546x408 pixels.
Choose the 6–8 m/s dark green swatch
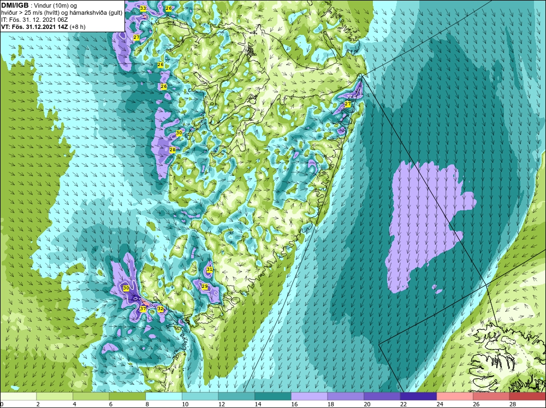tap(127, 397)
